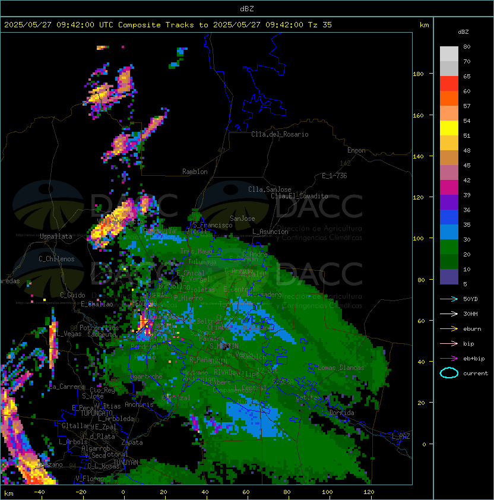The width and height of the screenshot is (494, 500).
Task: Pick the slate purple 5-10 dBZ swatch
Action: [449, 277]
